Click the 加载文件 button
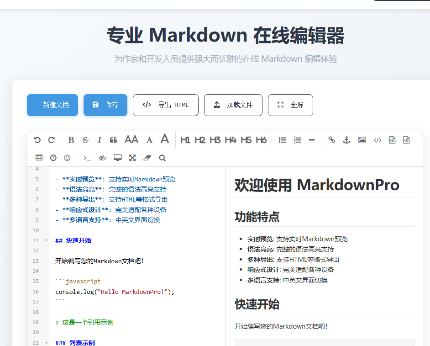The image size is (430, 346). [x=233, y=105]
